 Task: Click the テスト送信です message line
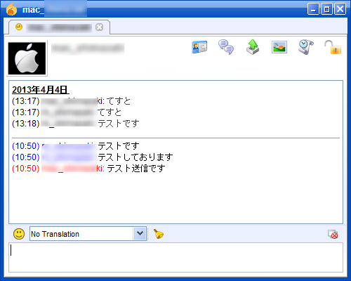click(x=88, y=168)
